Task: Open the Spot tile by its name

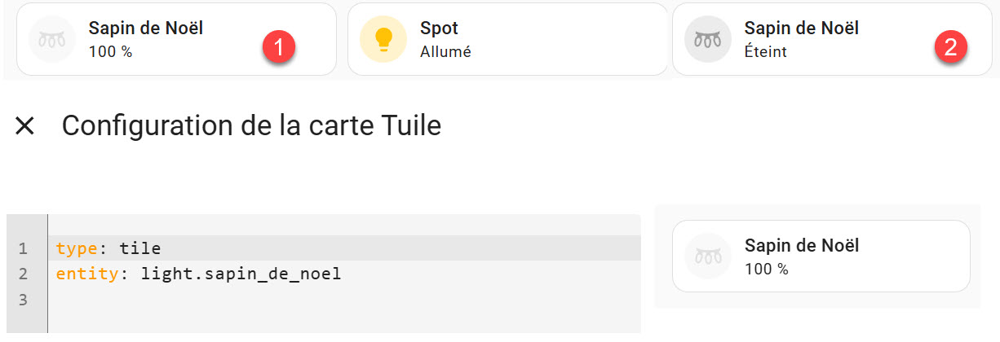Action: click(438, 28)
